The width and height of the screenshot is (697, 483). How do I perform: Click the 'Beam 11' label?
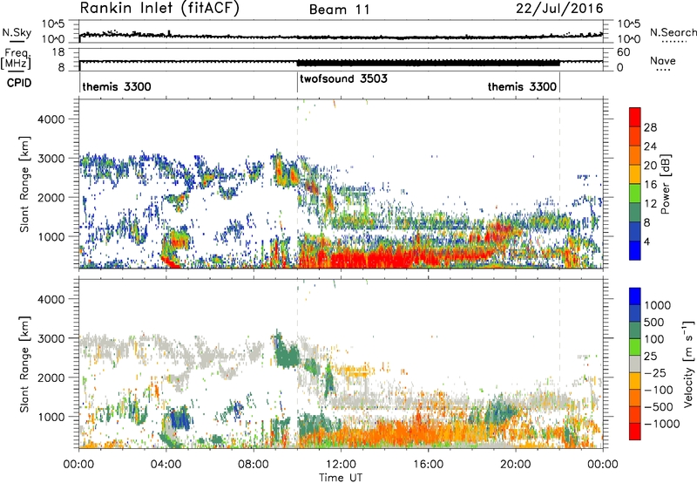[x=340, y=10]
